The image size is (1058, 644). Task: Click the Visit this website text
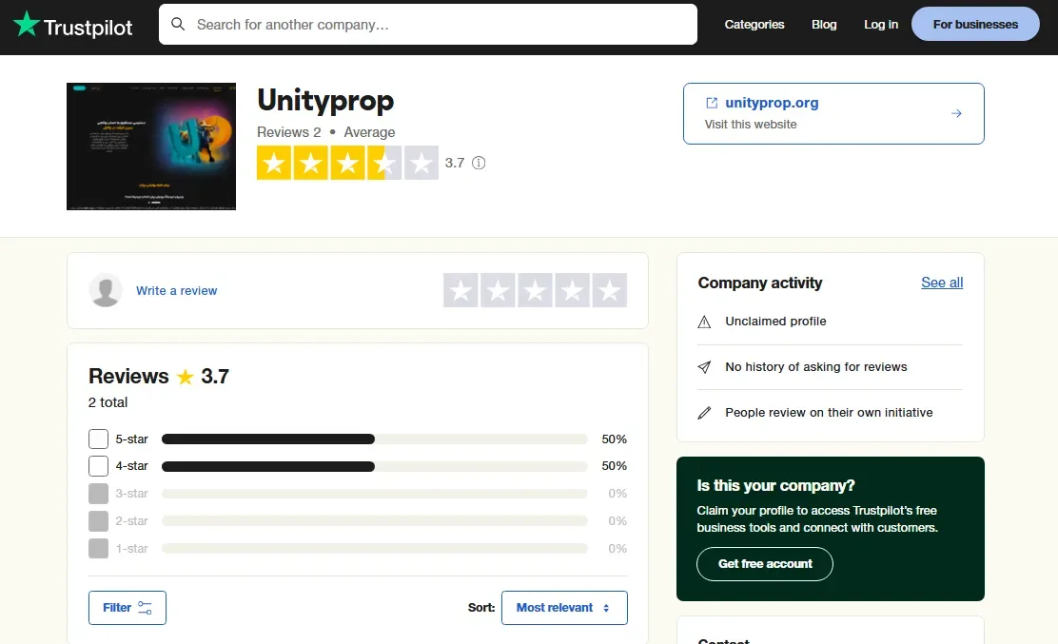click(x=751, y=124)
